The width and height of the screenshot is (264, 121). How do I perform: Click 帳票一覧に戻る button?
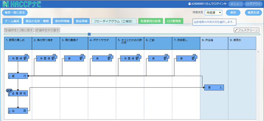15,12
